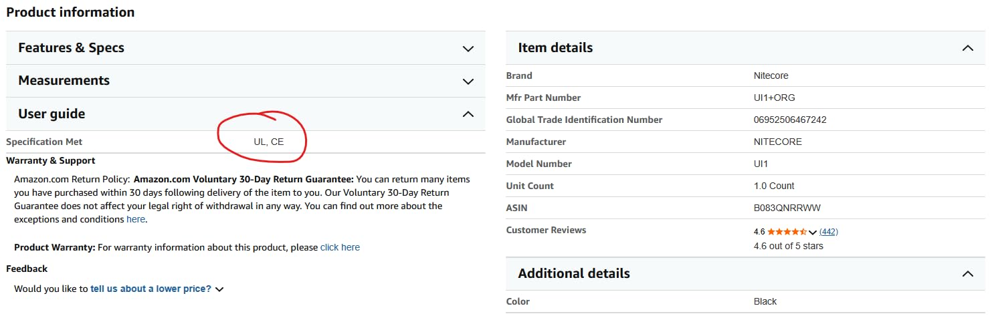Expand the chevron beside lower price feedback

pyautogui.click(x=219, y=289)
